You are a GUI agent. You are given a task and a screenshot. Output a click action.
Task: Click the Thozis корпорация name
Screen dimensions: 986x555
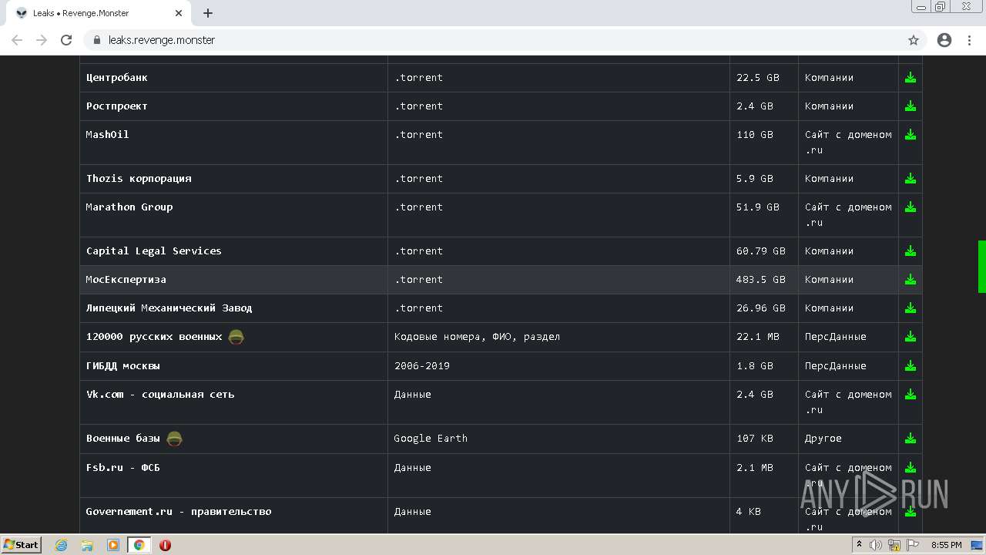click(139, 179)
